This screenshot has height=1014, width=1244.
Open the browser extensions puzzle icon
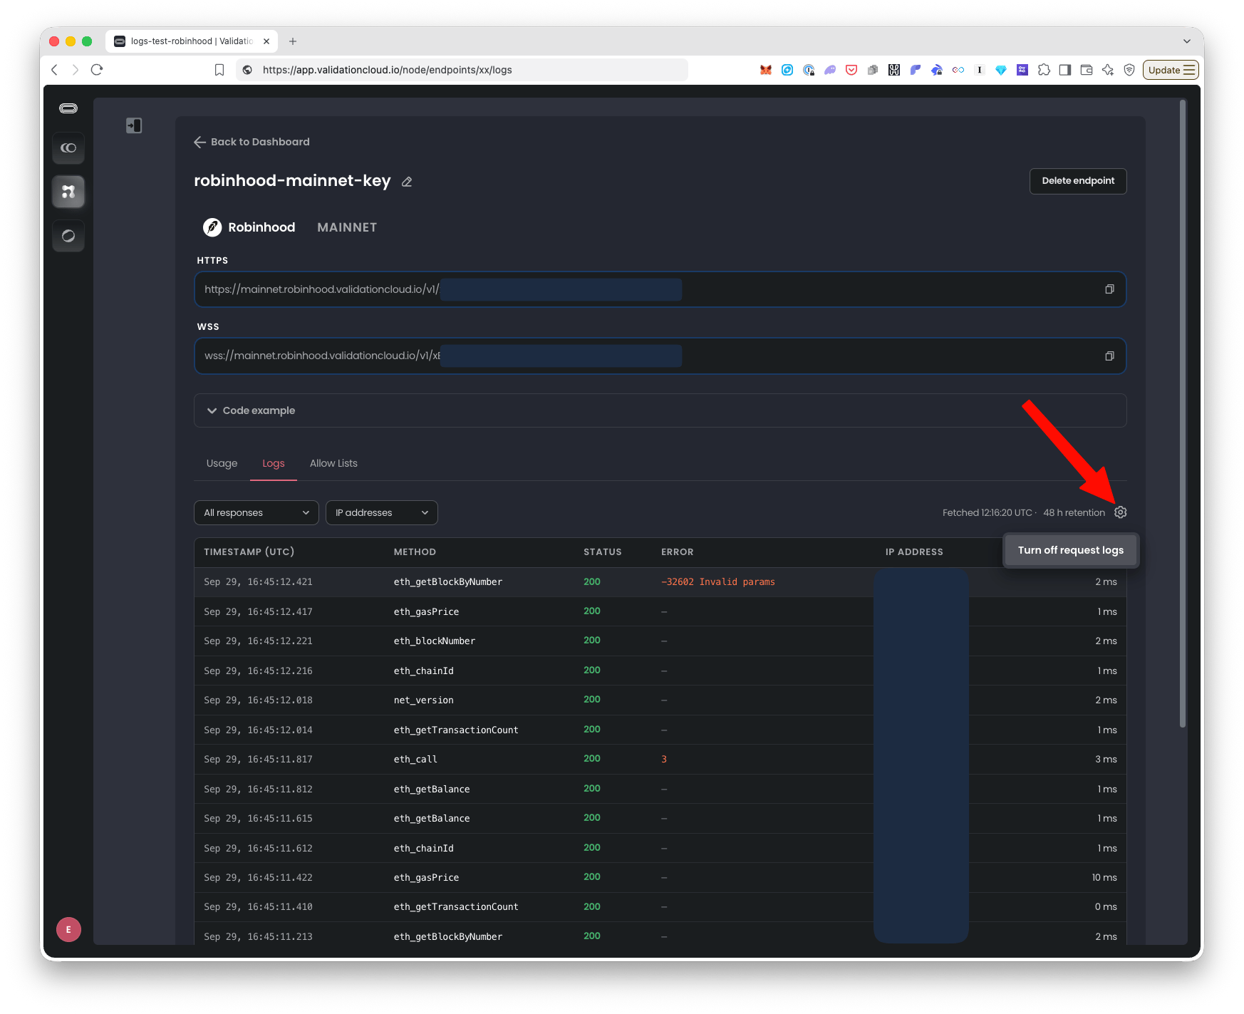click(1044, 70)
